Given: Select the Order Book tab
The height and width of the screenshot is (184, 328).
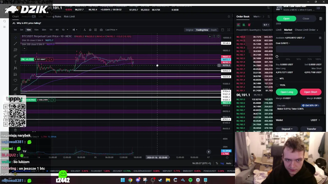Looking at the screenshot, I should 243,17.
